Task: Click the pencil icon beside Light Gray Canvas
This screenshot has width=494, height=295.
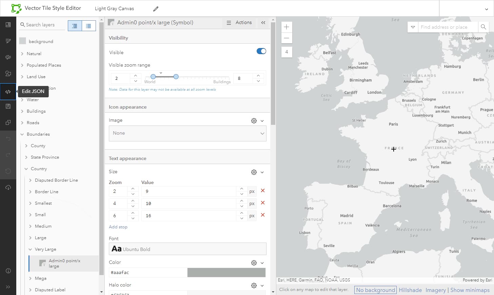Action: pyautogui.click(x=156, y=9)
